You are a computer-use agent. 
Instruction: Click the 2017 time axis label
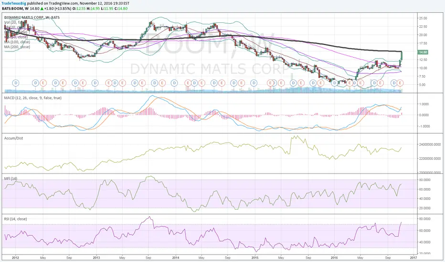click(413, 258)
